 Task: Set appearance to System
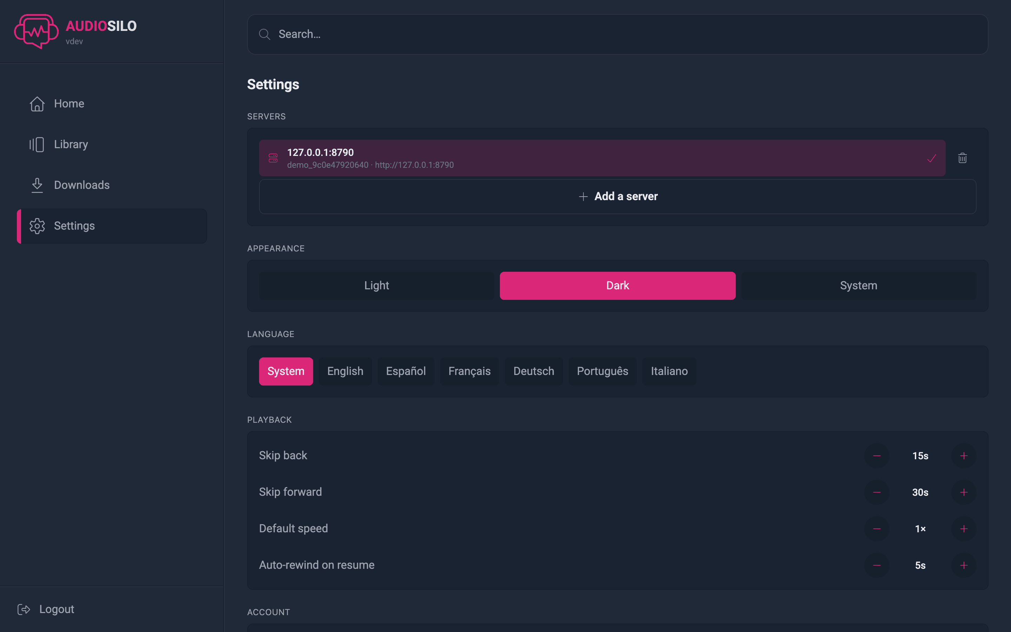tap(859, 285)
